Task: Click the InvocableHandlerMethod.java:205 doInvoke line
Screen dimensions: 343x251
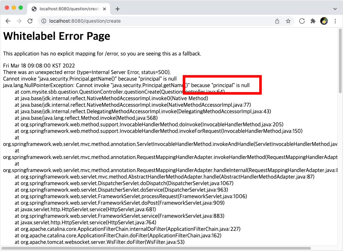Action: [x=149, y=124]
